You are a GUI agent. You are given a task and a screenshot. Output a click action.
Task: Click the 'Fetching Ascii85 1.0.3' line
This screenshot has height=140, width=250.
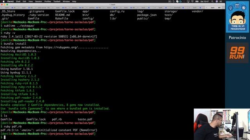pyautogui.click(x=18, y=54)
